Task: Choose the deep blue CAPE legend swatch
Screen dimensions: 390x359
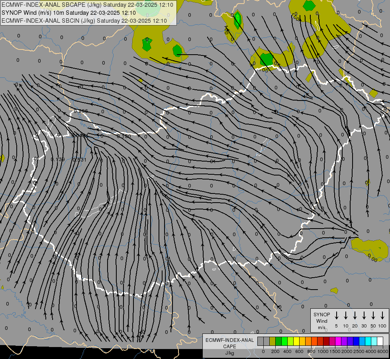Action: pos(356,341)
